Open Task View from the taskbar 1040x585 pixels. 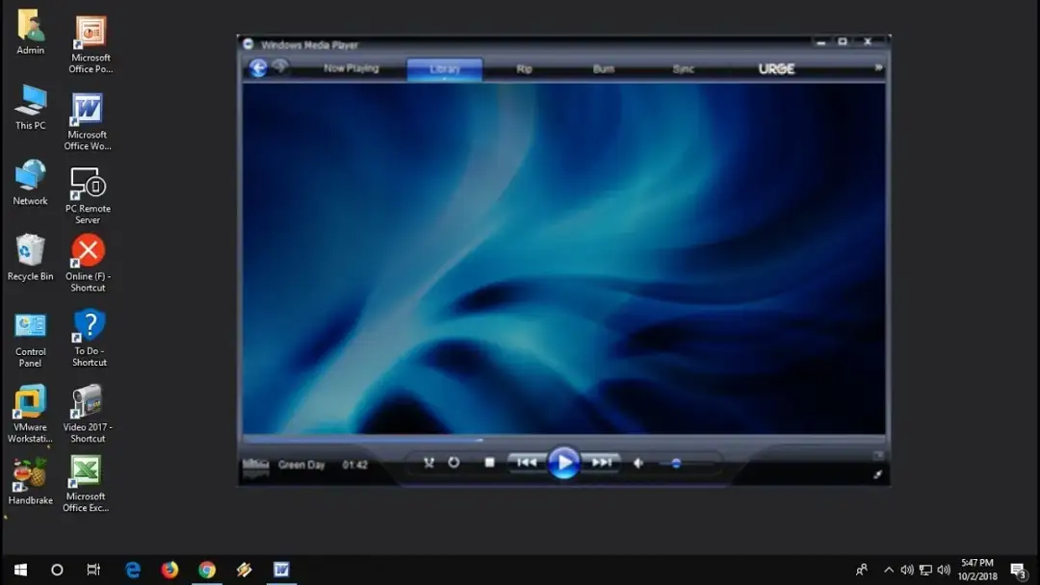[x=92, y=569]
